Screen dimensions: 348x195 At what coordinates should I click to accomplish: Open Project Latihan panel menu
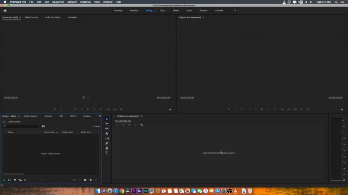tap(19, 116)
